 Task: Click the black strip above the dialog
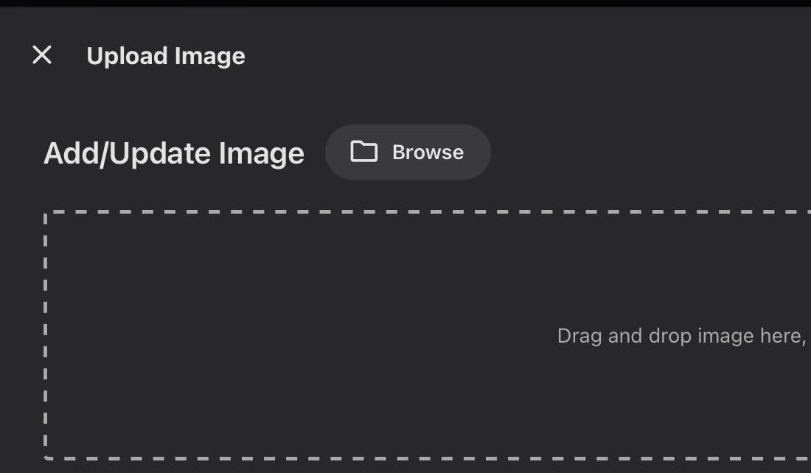[x=405, y=3]
